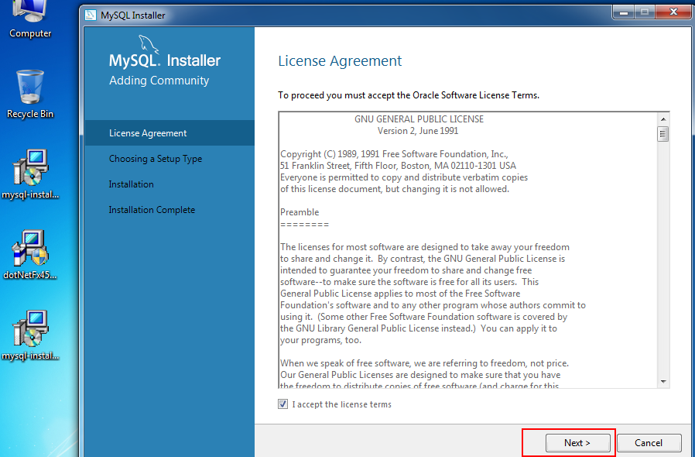
Task: Click the Next > button
Action: click(577, 443)
